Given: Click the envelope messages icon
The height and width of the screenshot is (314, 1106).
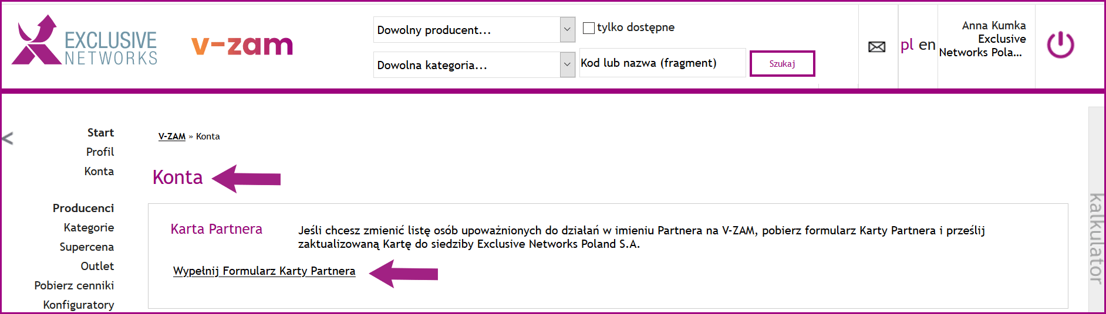Looking at the screenshot, I should pyautogui.click(x=876, y=47).
